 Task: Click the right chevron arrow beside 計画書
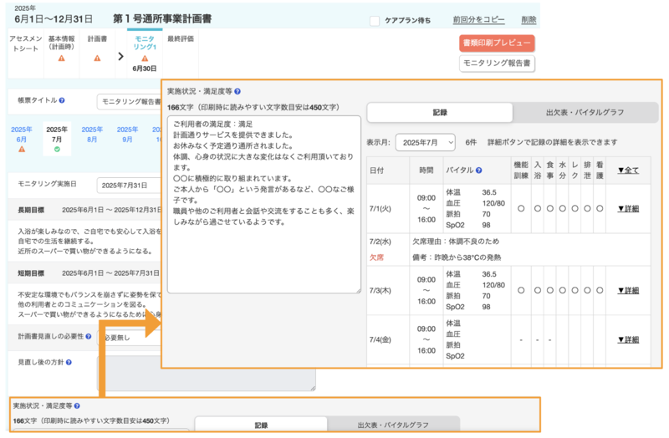(120, 56)
